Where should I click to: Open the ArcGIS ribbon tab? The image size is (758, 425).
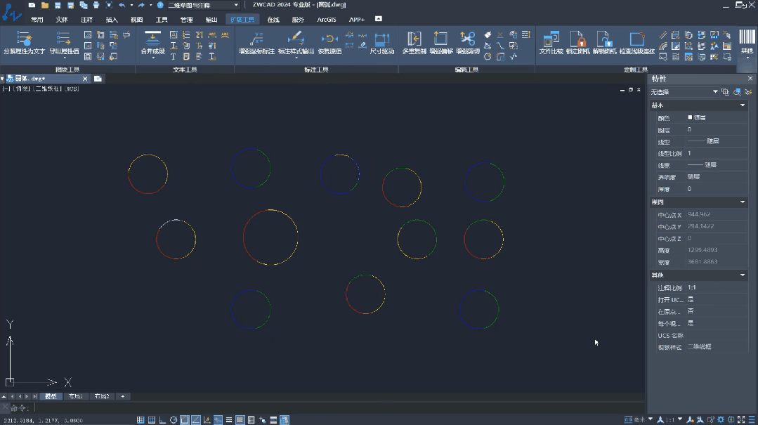(327, 20)
